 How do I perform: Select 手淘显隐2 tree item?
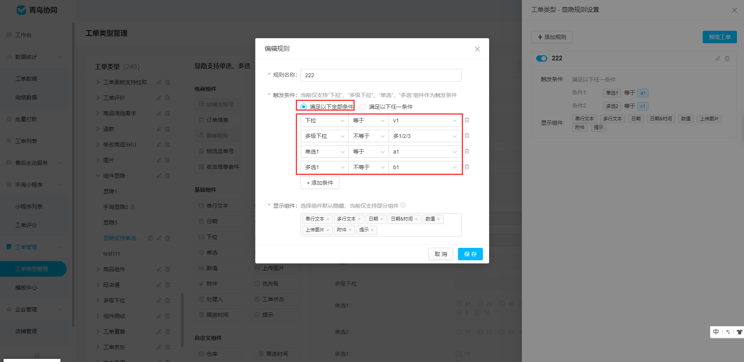(116, 207)
